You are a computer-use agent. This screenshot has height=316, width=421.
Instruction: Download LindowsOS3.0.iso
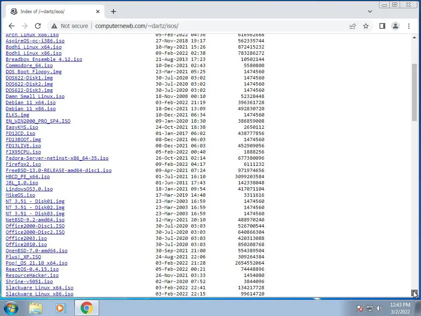(29, 189)
